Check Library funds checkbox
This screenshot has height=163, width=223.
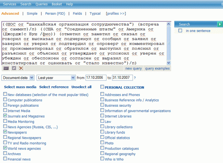tap(102, 132)
